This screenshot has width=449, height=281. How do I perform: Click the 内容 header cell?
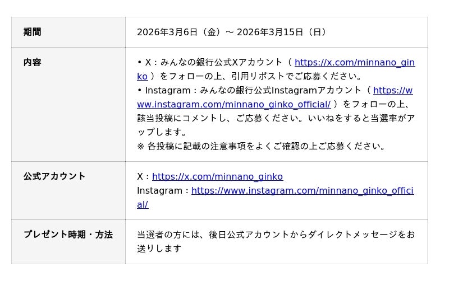33,63
